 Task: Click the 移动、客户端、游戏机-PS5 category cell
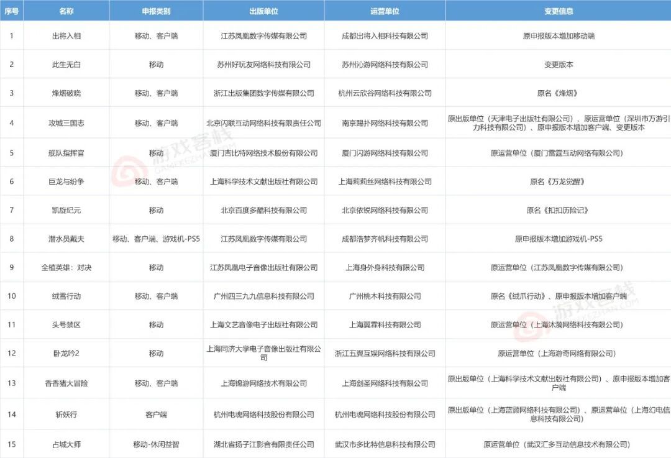pos(156,239)
